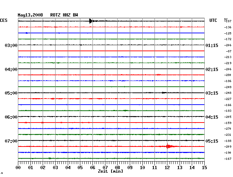Click the 03:15 UTC time label
Image resolution: width=233 pixels, height=177 pixels.
pyautogui.click(x=212, y=93)
